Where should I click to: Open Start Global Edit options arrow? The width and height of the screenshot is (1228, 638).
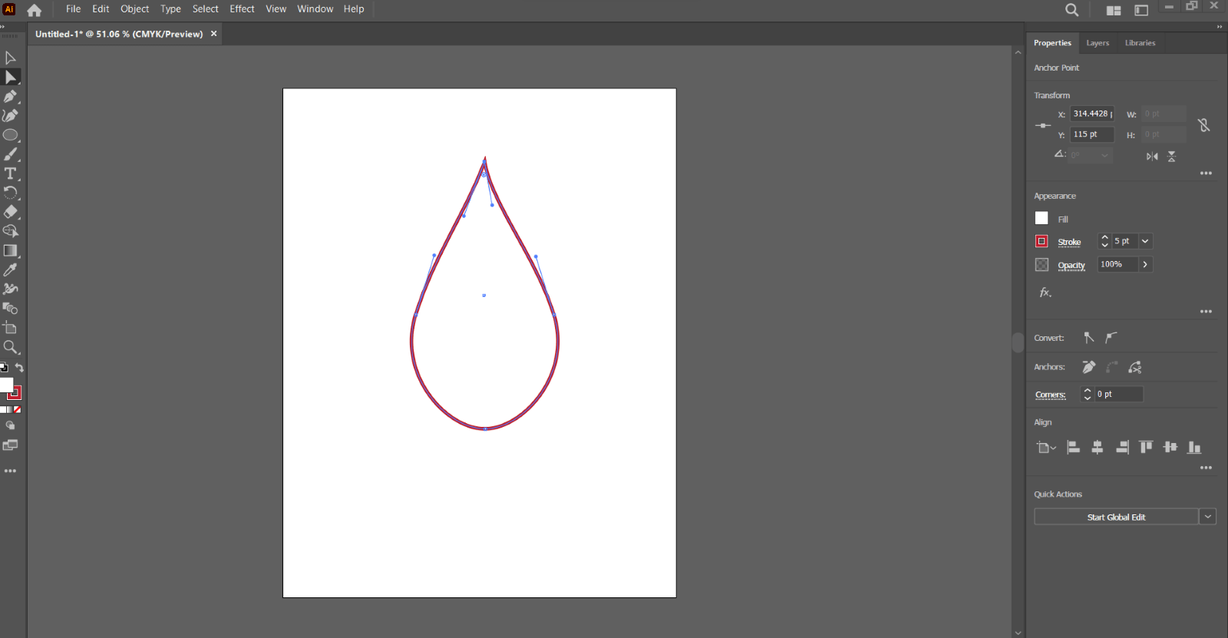(x=1208, y=517)
